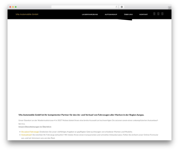
Task: Close the browser window with the red button
Action: (x=10, y=7)
